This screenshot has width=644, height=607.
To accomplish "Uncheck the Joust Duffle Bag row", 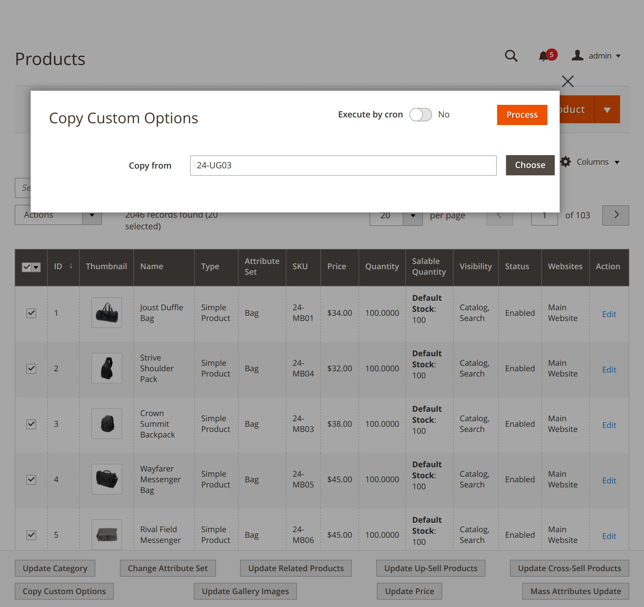I will tap(31, 313).
